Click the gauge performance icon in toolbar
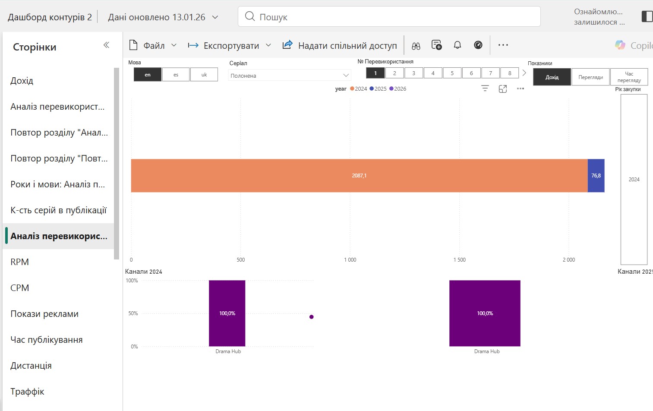 click(x=478, y=45)
